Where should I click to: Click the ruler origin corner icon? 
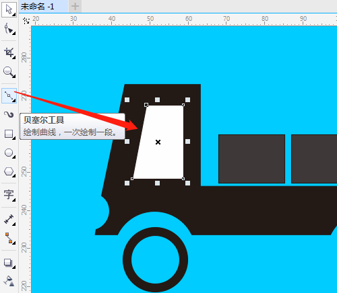pos(26,21)
